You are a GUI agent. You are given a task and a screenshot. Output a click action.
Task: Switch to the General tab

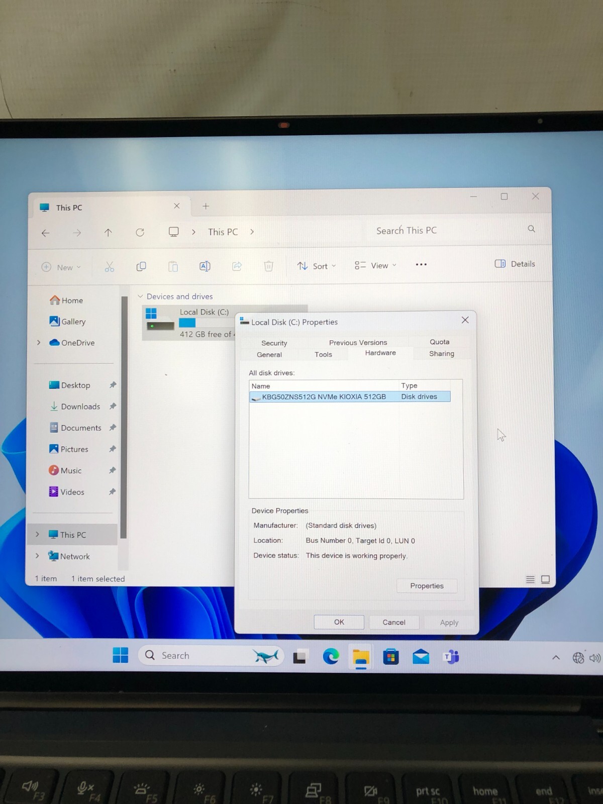pyautogui.click(x=269, y=354)
